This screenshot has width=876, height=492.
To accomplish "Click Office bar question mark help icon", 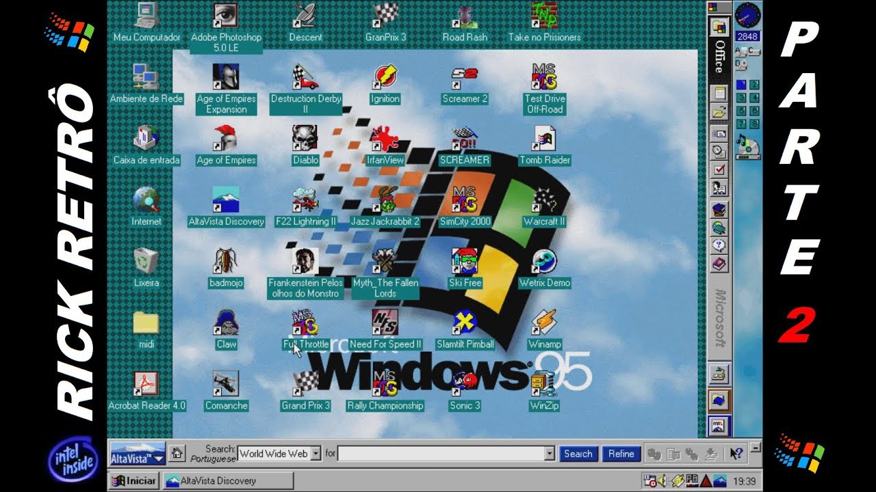I will 719,246.
